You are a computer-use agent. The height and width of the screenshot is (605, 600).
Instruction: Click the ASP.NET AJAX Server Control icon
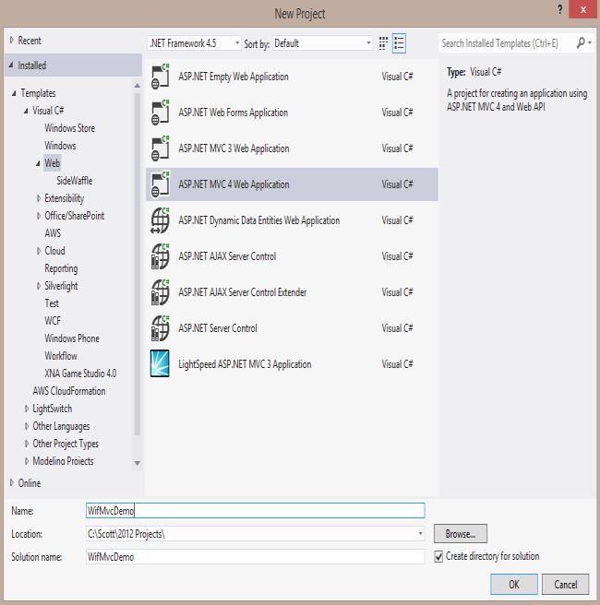coord(160,256)
